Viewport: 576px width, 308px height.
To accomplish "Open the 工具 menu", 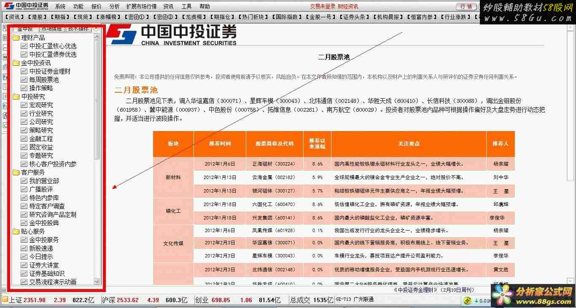I will 186,6.
